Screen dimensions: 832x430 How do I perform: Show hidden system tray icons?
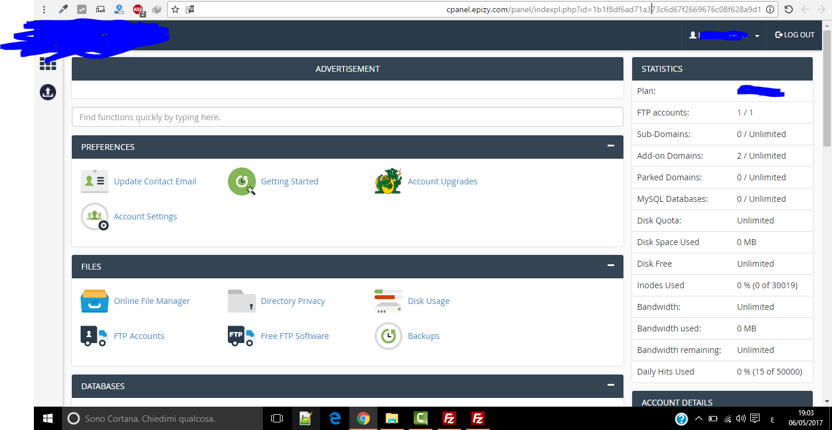pos(699,418)
